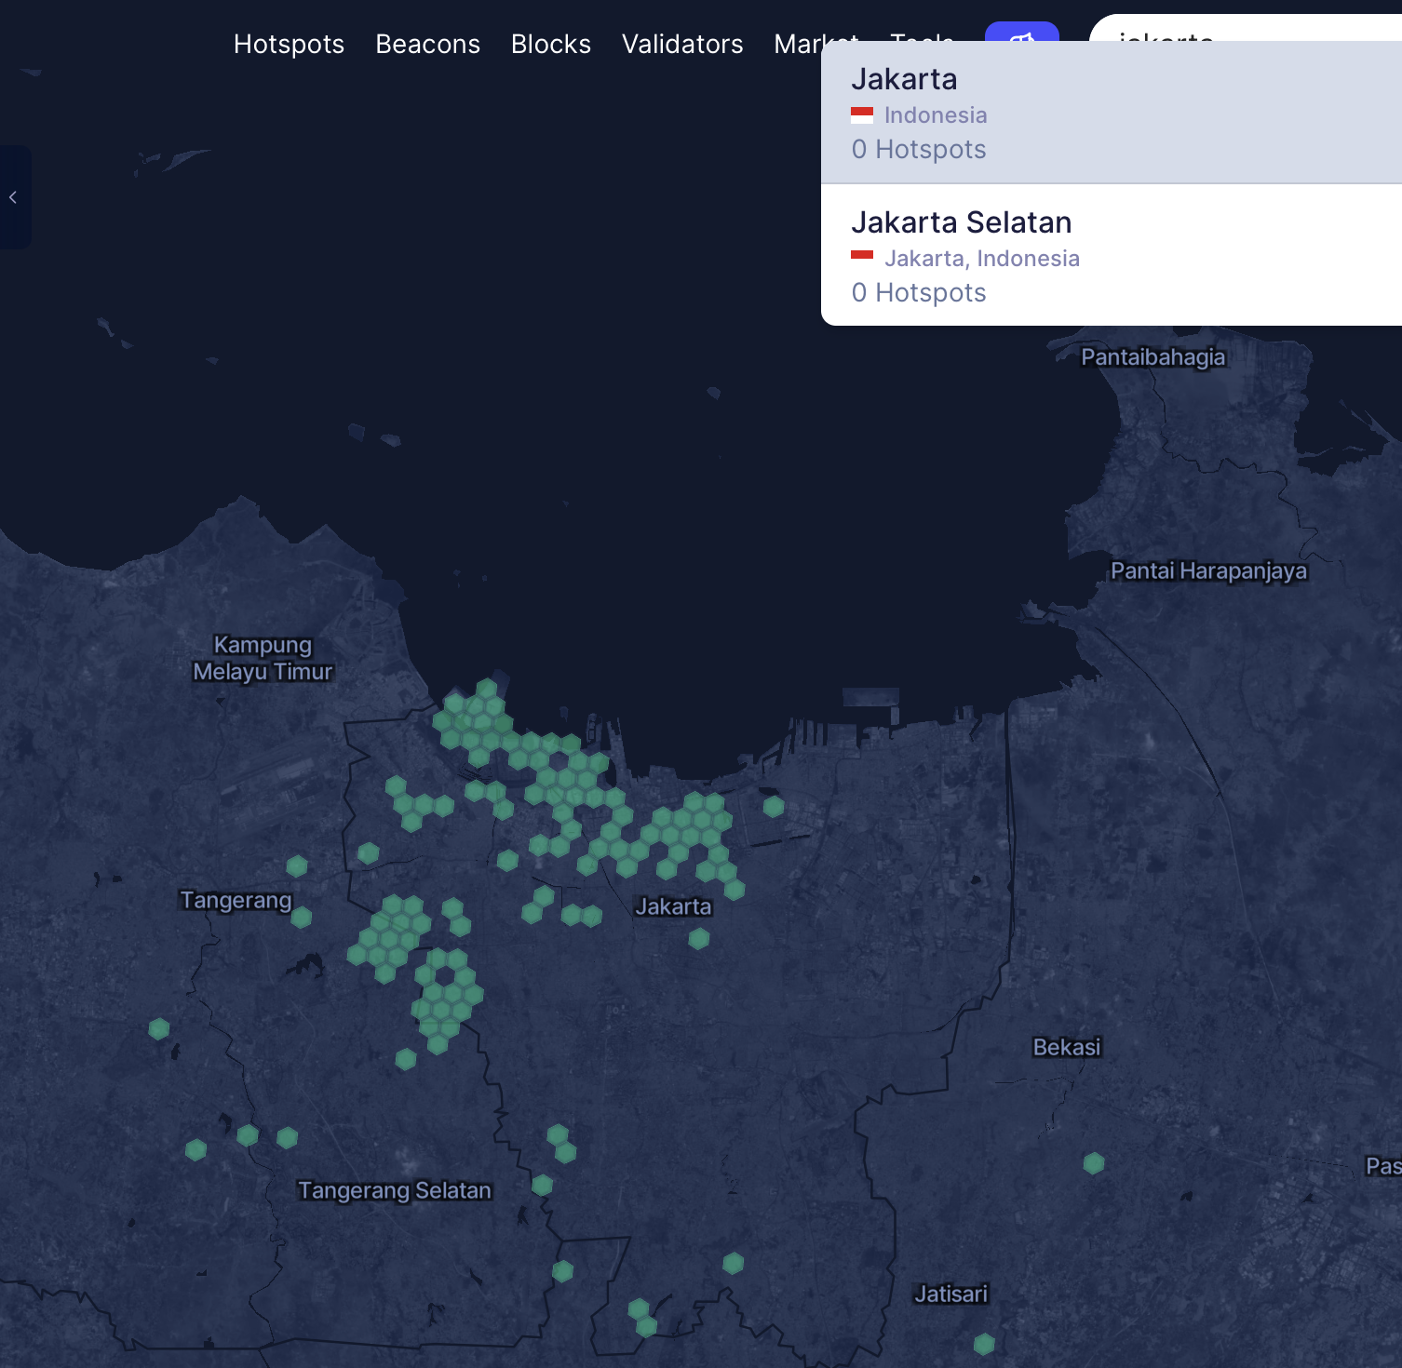Click the Tangerang city label on map
Image resolution: width=1402 pixels, height=1368 pixels.
(x=236, y=900)
